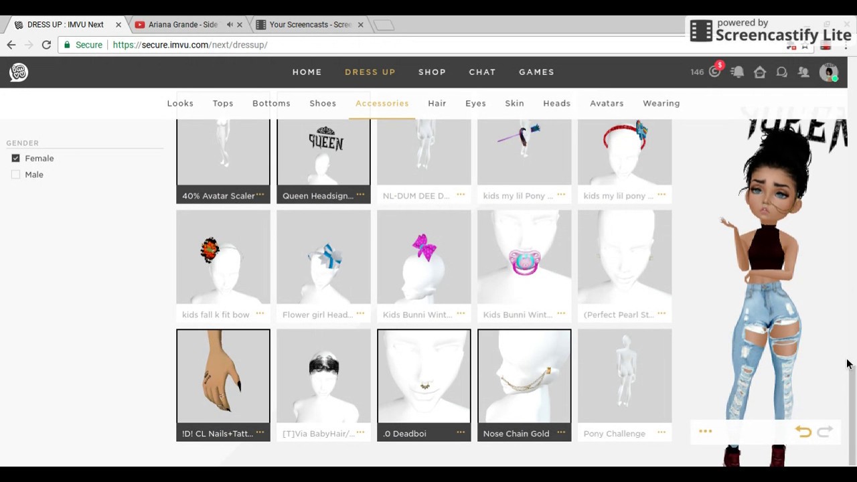Switch to Bottoms category tab
The height and width of the screenshot is (482, 857).
click(271, 103)
